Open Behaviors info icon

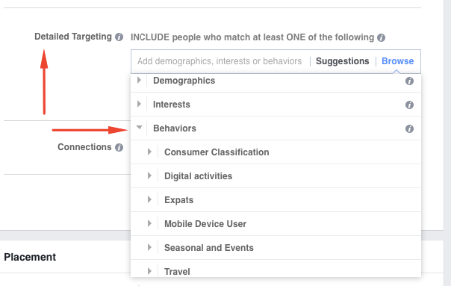[409, 128]
